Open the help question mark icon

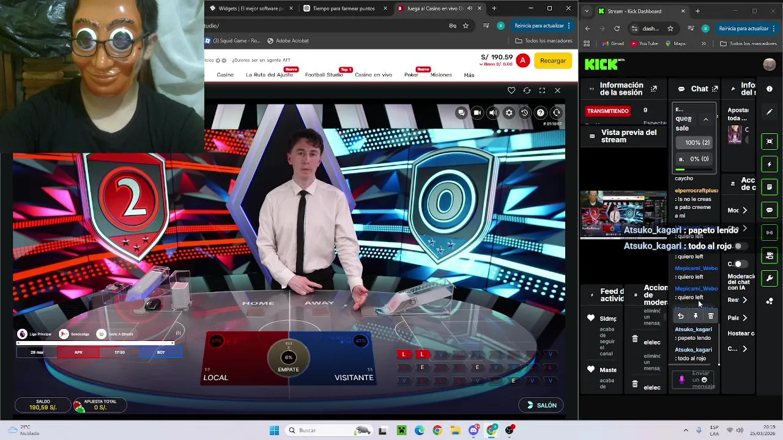pyautogui.click(x=541, y=112)
